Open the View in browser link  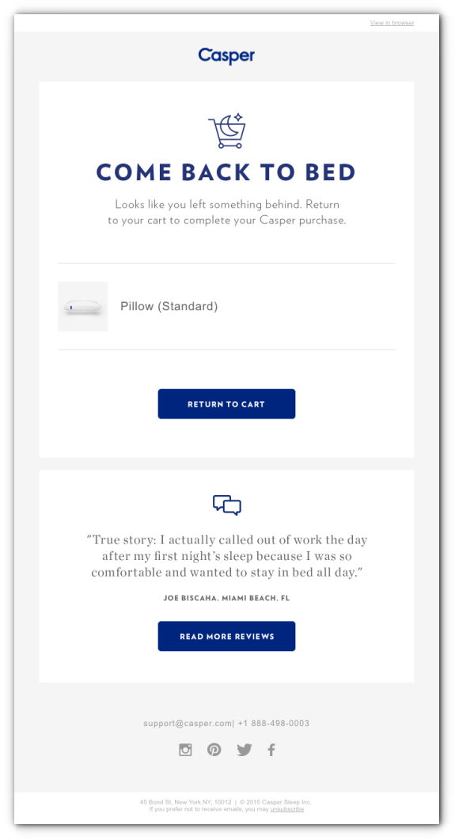coord(392,23)
